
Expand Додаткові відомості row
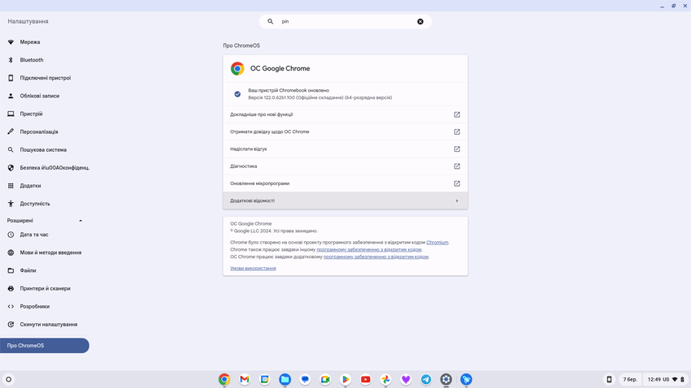[345, 200]
